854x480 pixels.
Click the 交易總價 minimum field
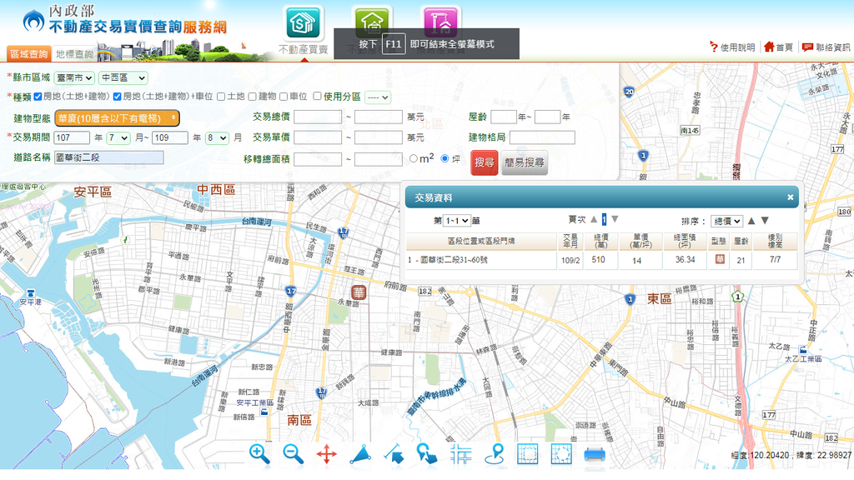(318, 117)
